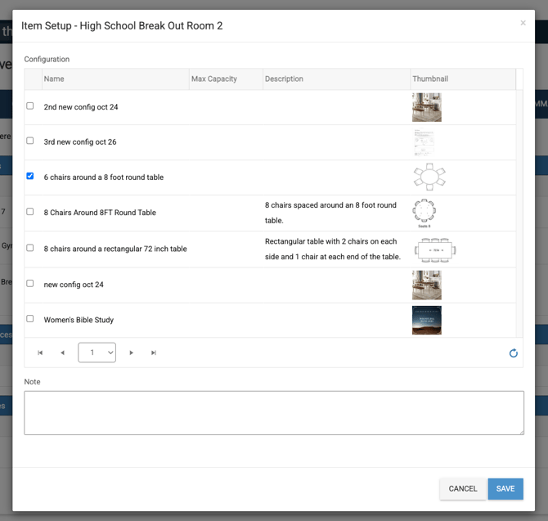Select the 3rd new config oct 26 checkbox
The height and width of the screenshot is (521, 548).
[x=30, y=141]
